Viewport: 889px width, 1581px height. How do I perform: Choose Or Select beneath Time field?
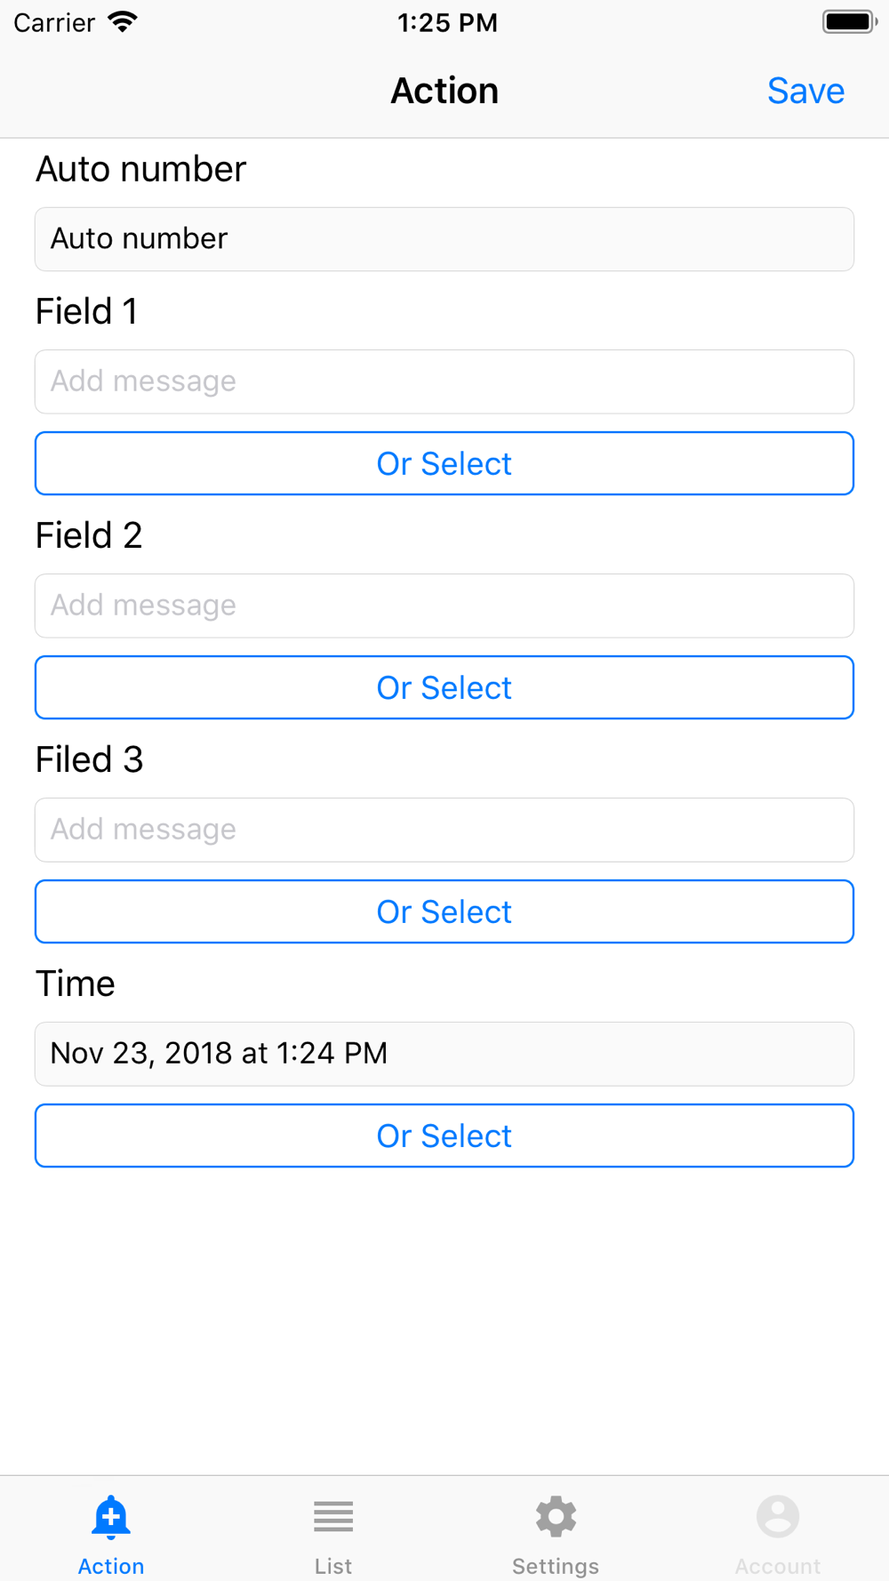pyautogui.click(x=444, y=1136)
